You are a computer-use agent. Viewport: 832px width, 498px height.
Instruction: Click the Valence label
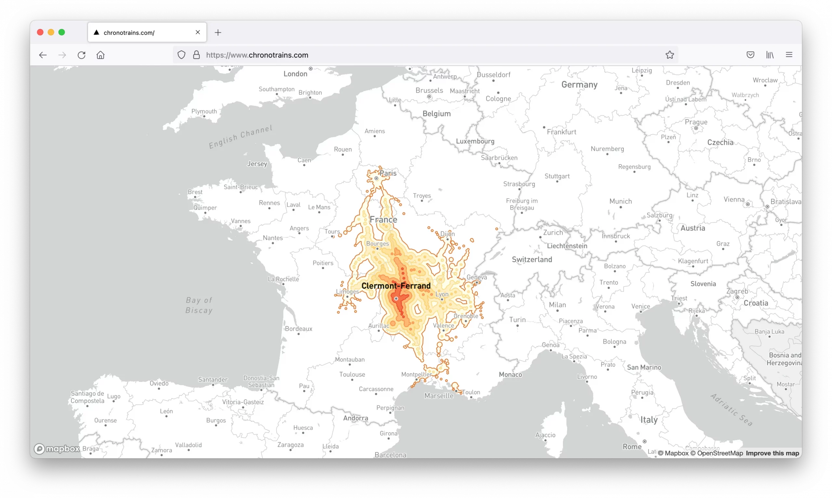pyautogui.click(x=443, y=325)
